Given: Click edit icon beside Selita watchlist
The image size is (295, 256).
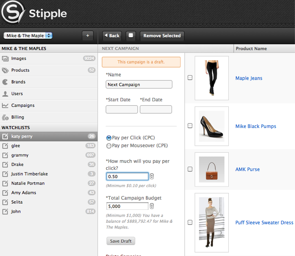Looking at the screenshot, I should point(5,202).
